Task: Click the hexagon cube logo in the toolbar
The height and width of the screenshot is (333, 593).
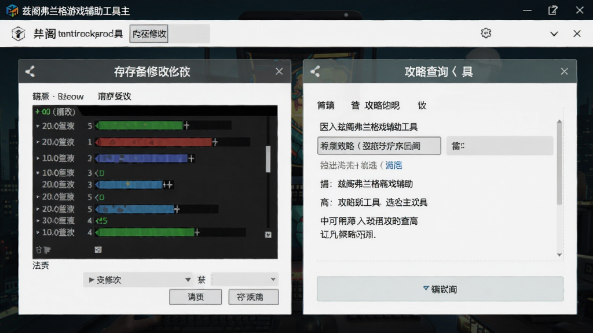Action: pos(18,34)
